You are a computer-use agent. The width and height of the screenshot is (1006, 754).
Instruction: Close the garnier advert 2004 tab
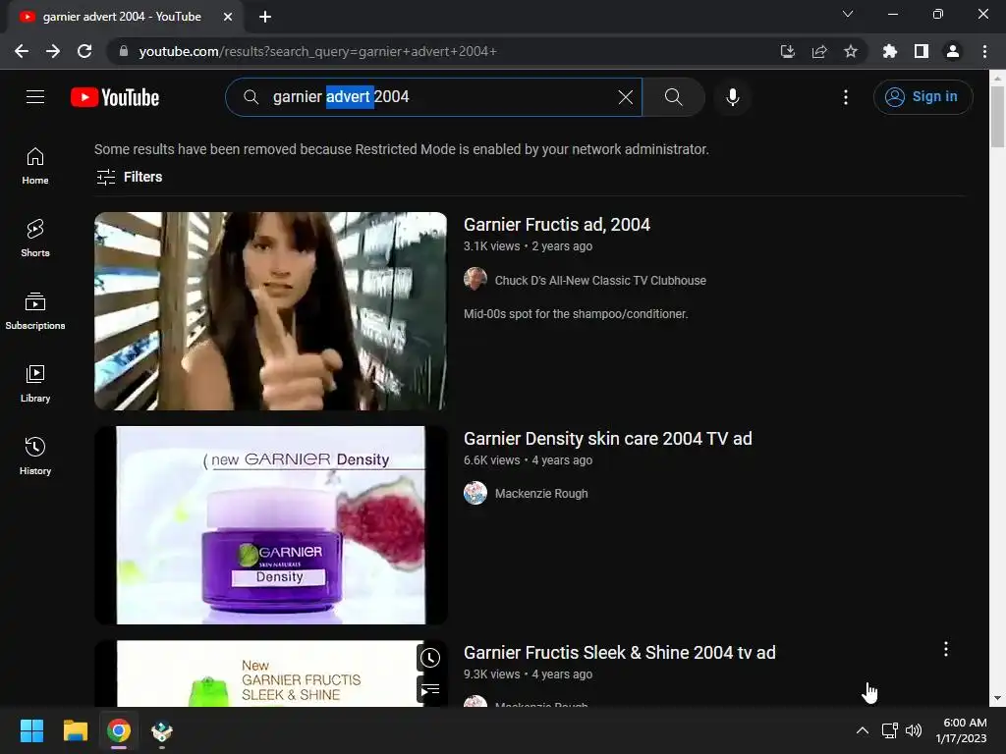tap(228, 17)
